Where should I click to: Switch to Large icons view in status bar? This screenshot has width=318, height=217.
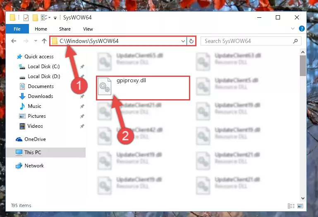point(300,206)
